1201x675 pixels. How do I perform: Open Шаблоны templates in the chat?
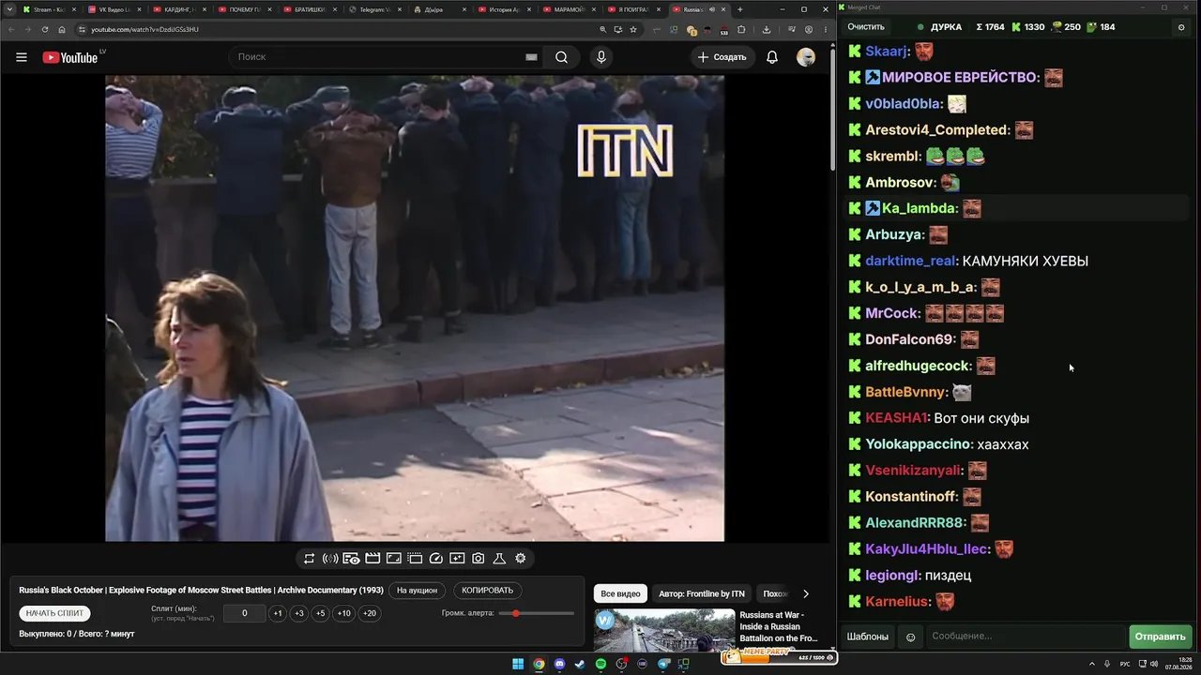pos(868,637)
